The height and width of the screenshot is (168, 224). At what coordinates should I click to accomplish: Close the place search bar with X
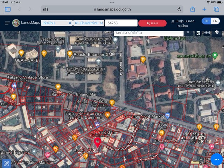pos(188,32)
